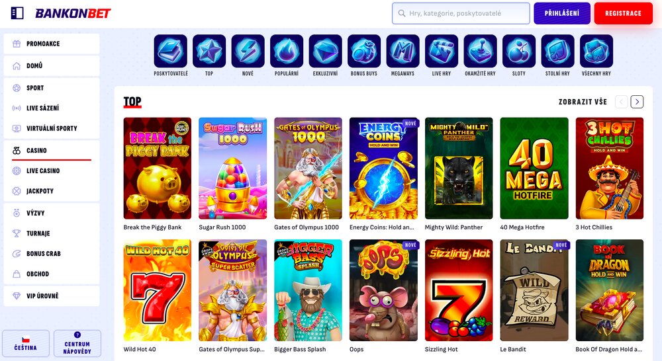This screenshot has height=361, width=662.
Task: Select the Exkluzivní diamond icon
Action: (x=326, y=51)
